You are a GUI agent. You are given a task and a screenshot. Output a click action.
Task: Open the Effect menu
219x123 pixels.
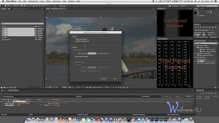pyautogui.click(x=48, y=1)
